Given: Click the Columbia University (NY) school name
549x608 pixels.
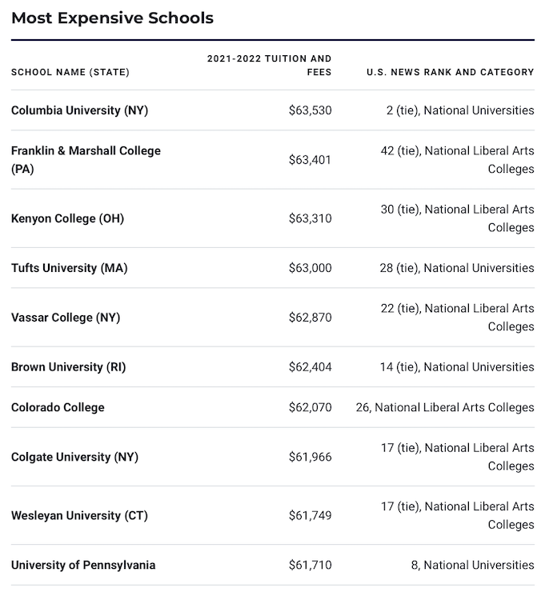Looking at the screenshot, I should click(79, 110).
